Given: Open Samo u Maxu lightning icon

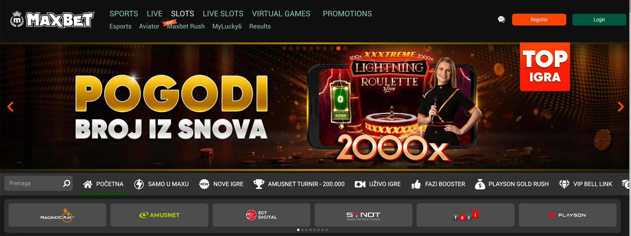Looking at the screenshot, I should [139, 184].
